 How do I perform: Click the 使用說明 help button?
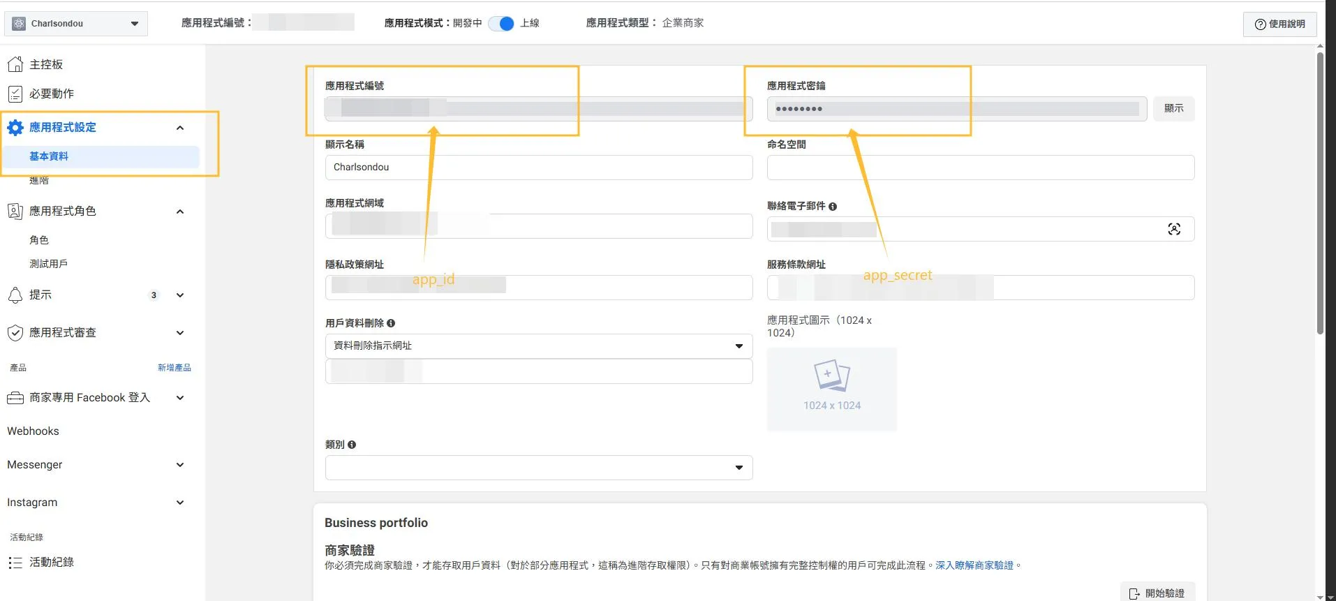tap(1279, 24)
